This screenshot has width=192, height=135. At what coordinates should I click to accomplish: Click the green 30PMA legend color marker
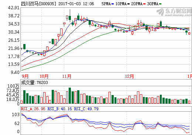[x=160, y=4]
